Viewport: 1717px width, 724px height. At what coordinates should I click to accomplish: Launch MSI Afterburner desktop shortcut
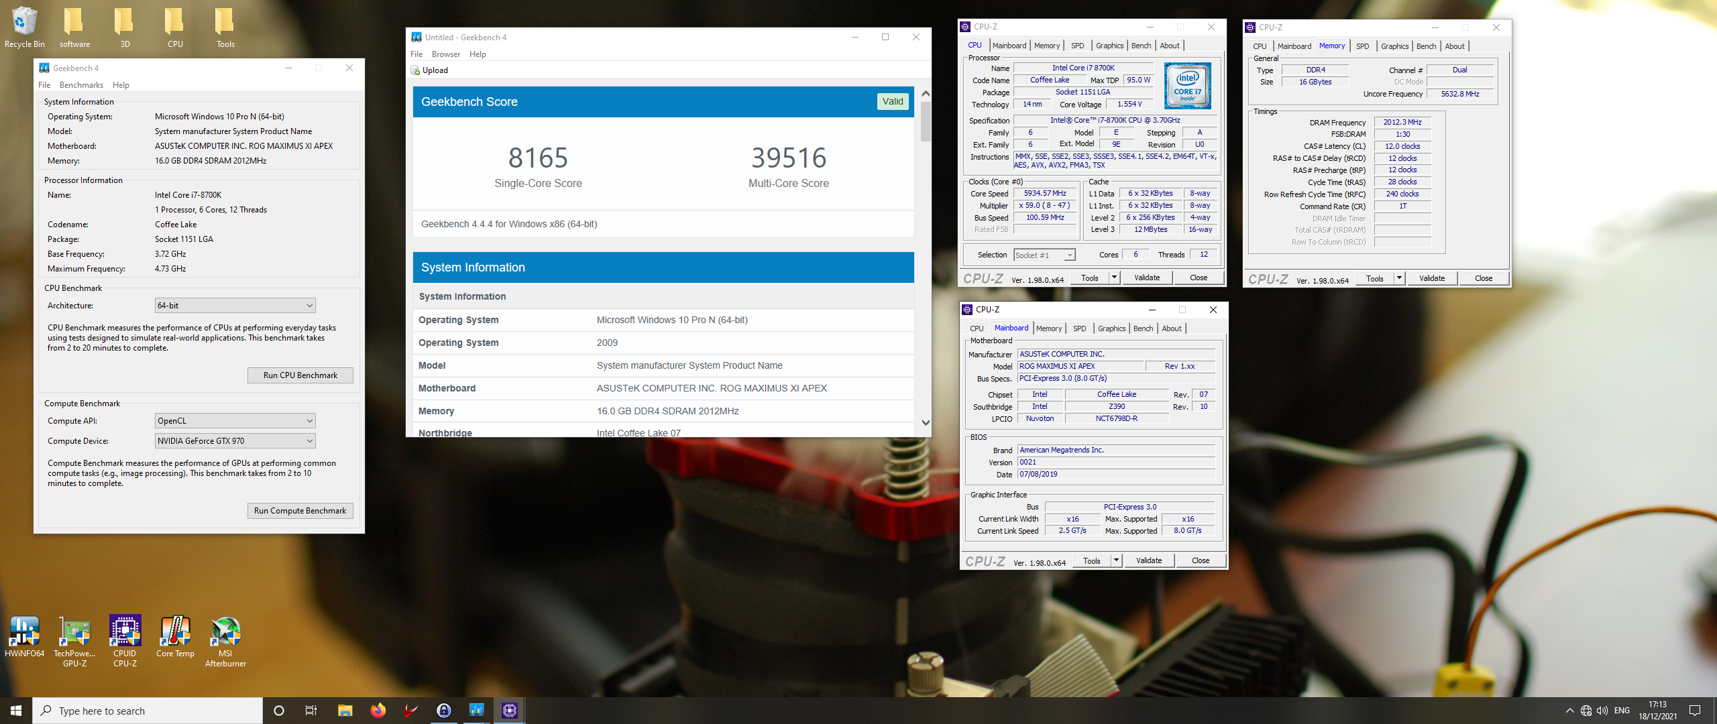click(225, 642)
